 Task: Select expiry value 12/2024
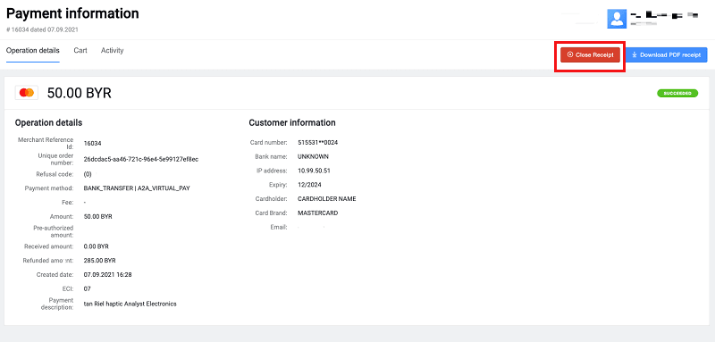308,185
